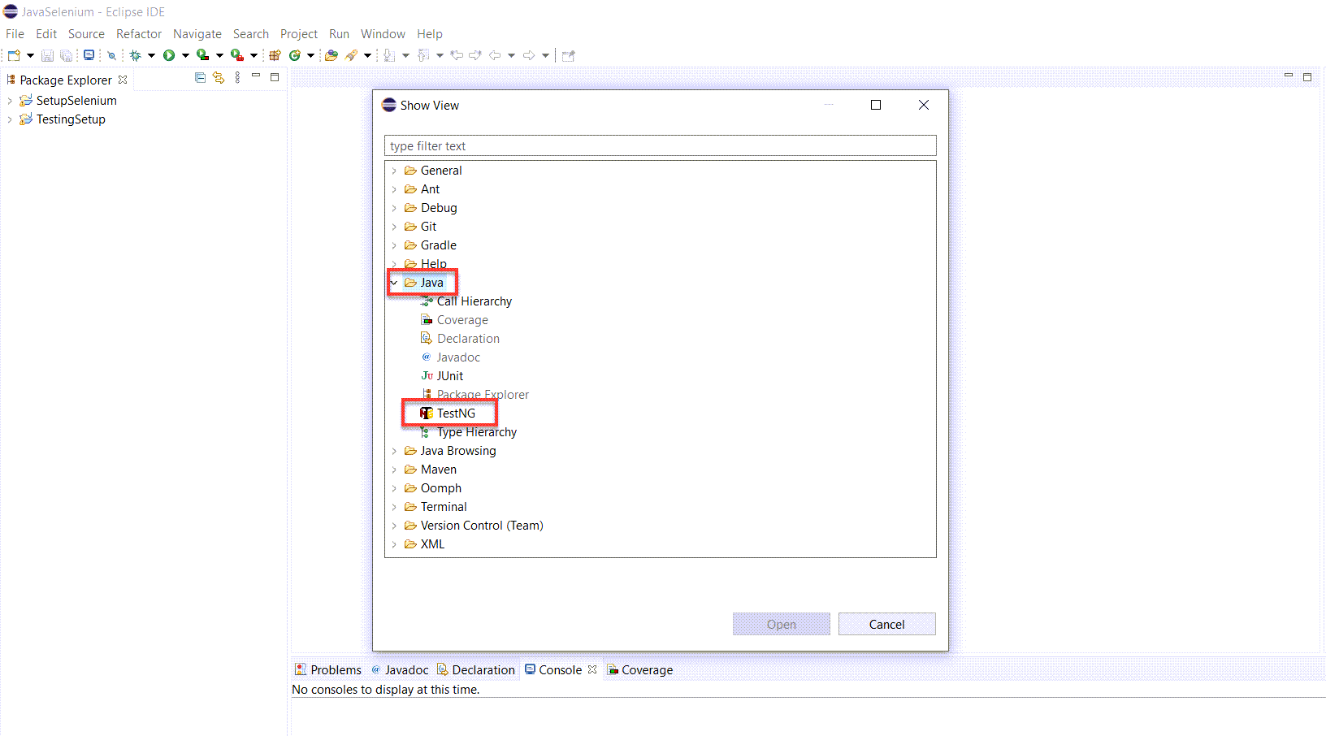Screen dimensions: 1326x736
Task: Click the Back navigation arrow icon
Action: coord(494,55)
